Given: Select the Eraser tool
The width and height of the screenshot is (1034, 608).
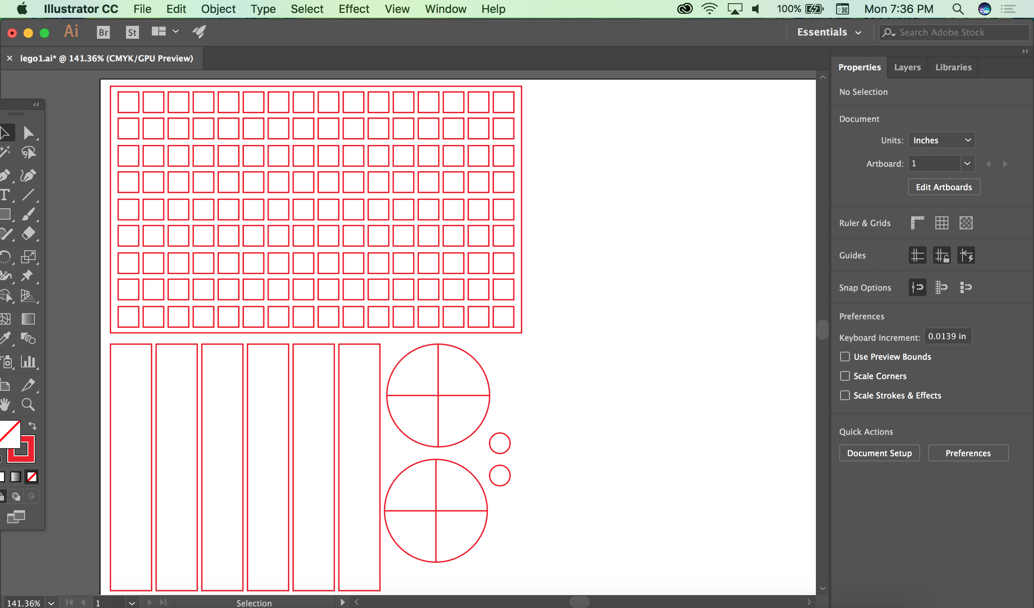Looking at the screenshot, I should [28, 234].
